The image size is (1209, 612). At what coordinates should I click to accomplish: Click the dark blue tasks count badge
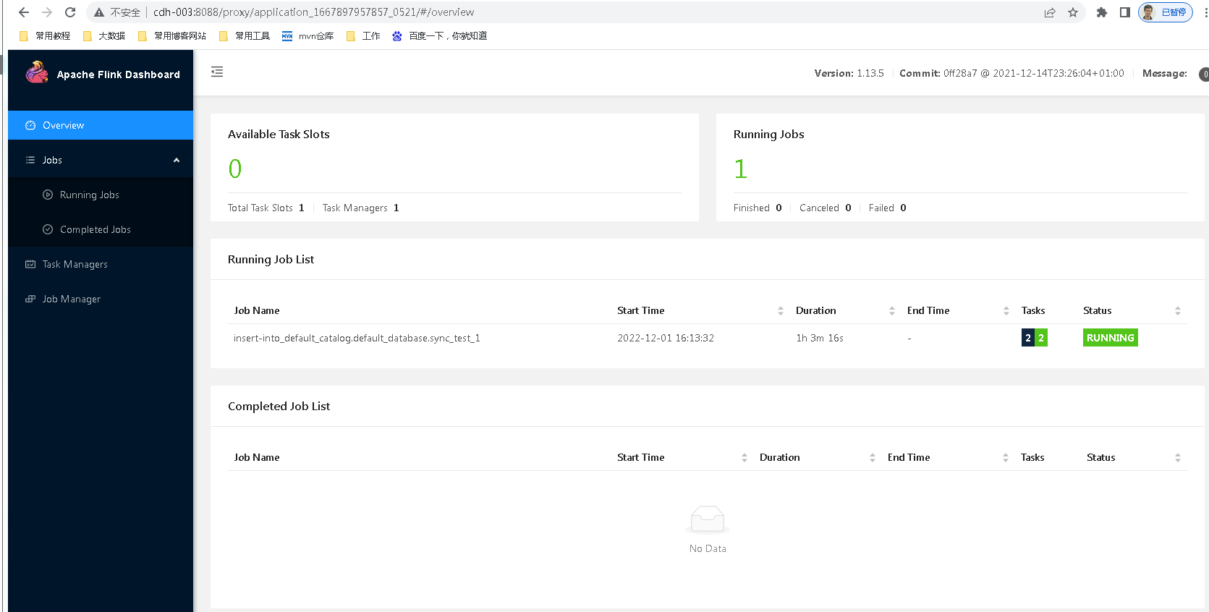pyautogui.click(x=1028, y=338)
